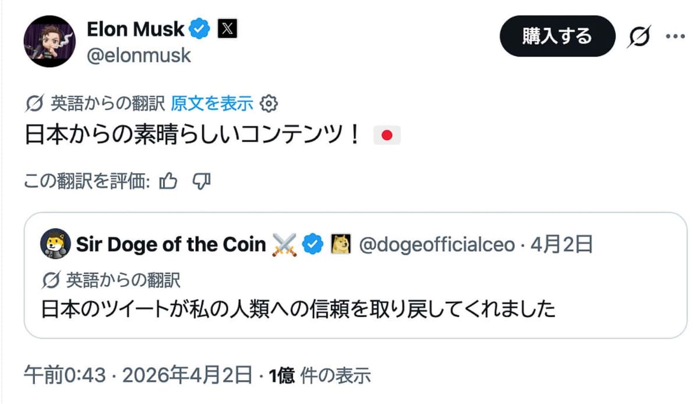Open the @elonmusk handle

pyautogui.click(x=140, y=55)
